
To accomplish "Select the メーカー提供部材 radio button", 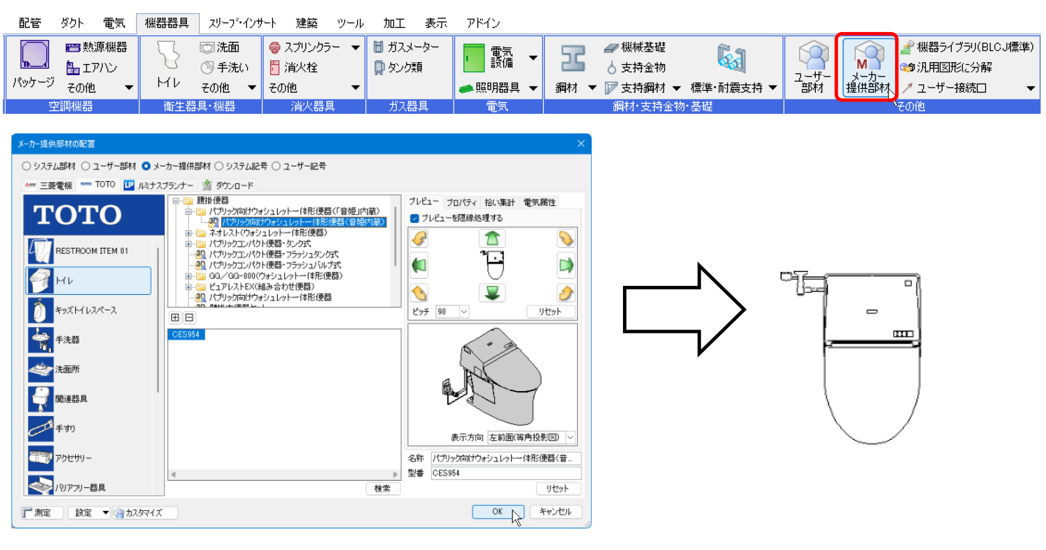I will click(176, 166).
